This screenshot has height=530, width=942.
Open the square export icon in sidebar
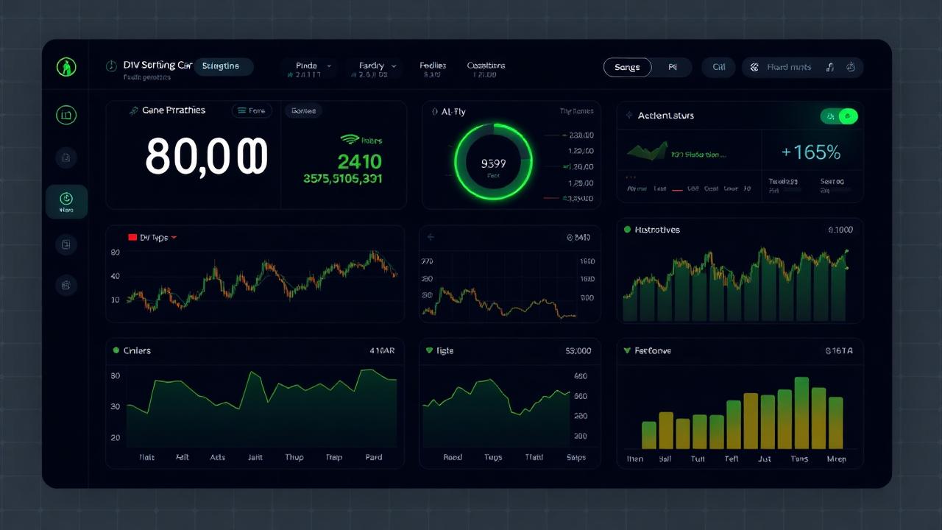pos(66,244)
